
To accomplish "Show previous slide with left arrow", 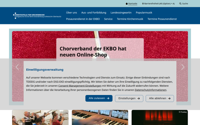I will [x=17, y=67].
